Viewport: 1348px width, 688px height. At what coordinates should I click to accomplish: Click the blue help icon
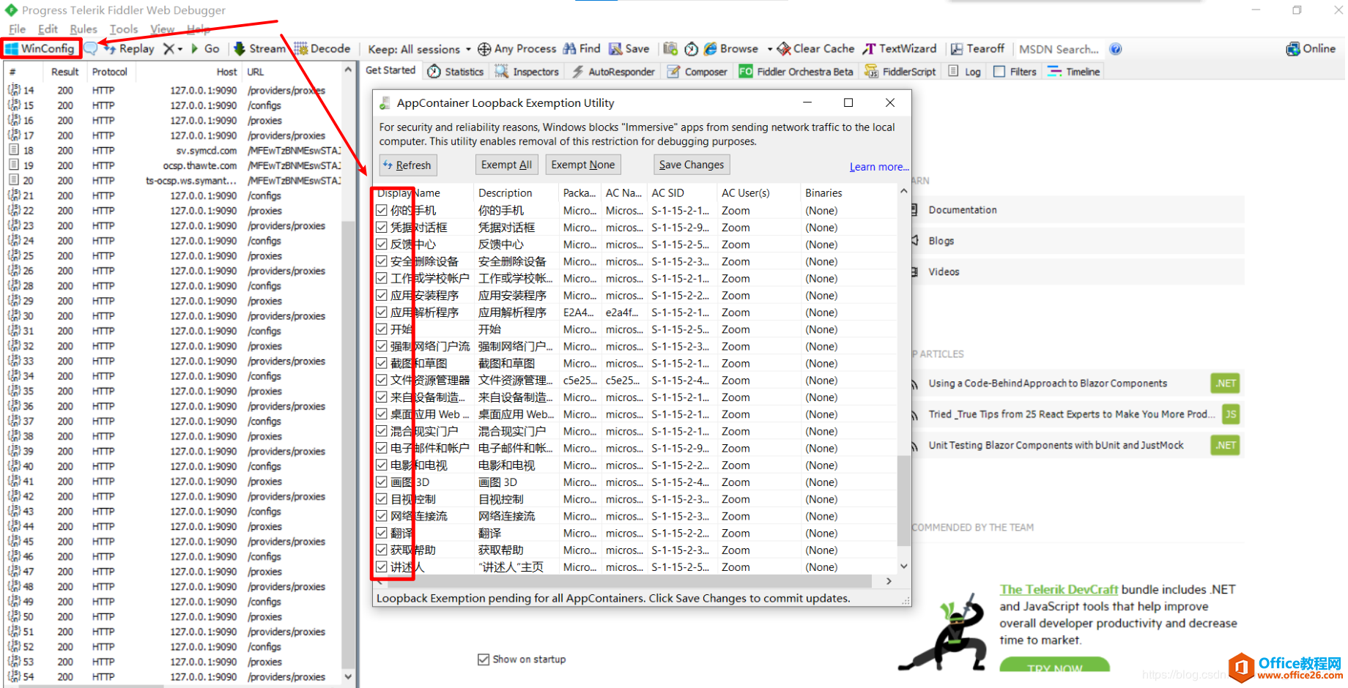1116,49
